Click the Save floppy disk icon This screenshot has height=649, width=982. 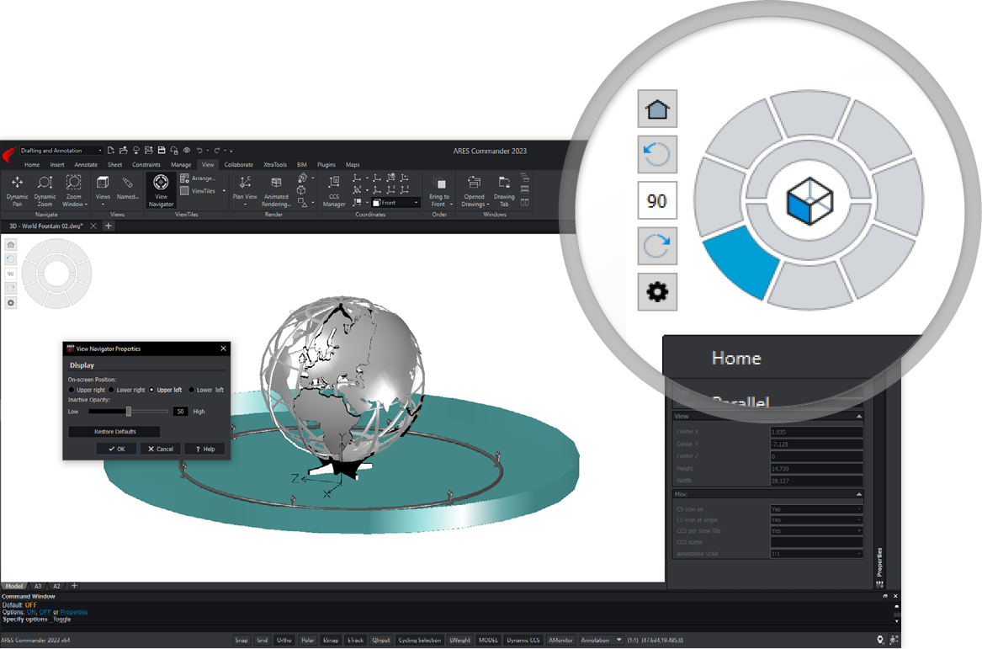tap(161, 151)
